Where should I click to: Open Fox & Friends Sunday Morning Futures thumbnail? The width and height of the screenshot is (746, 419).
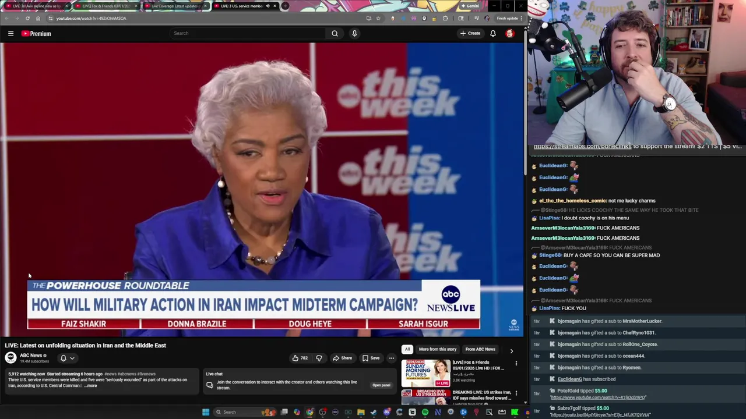point(425,373)
